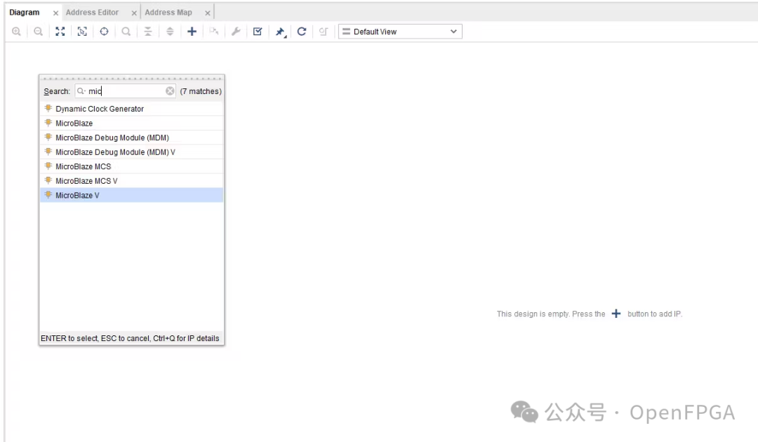Click the Collapse All icon
758x442 pixels.
[x=148, y=32]
